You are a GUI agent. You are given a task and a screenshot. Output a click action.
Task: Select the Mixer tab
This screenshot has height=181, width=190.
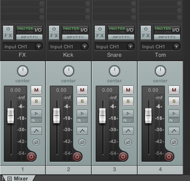click(21, 179)
